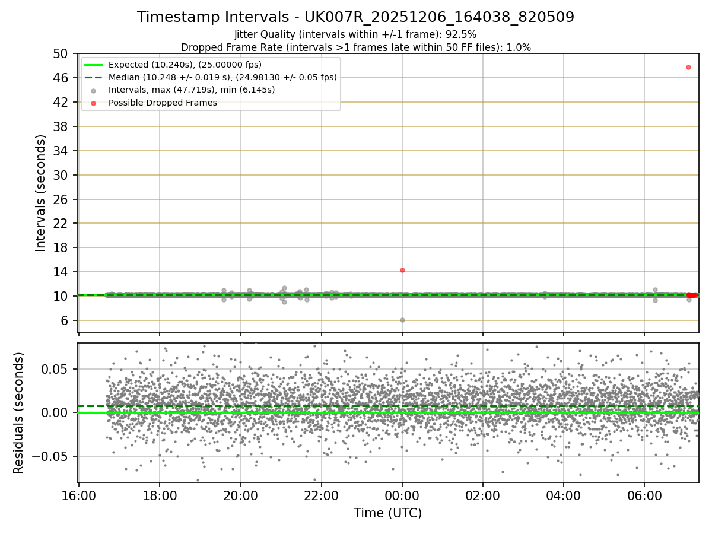Viewport: 712px width, 534px height.
Task: Select legend entry 'Intervals, max (47.719s), min (6.145s)'
Action: pos(192,90)
